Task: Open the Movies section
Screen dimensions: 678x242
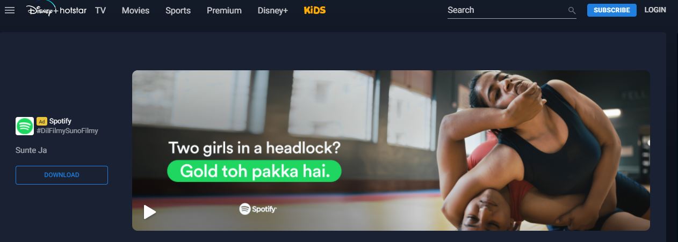Action: point(135,10)
